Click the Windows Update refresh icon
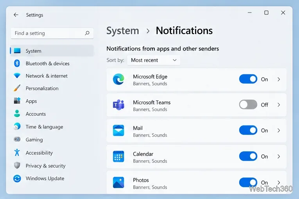The image size is (299, 199). (17, 179)
